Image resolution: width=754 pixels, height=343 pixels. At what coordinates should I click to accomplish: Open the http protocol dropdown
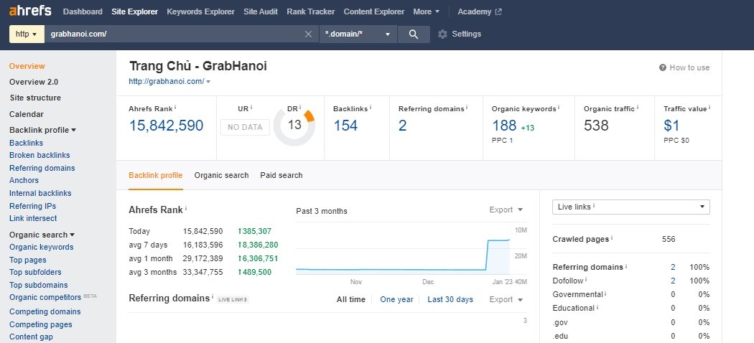click(x=27, y=34)
